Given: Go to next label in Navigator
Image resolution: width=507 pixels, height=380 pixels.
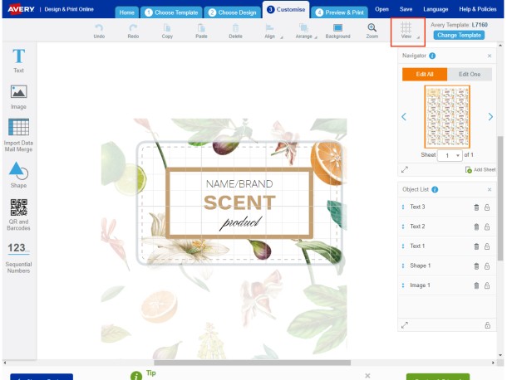Looking at the screenshot, I should click(x=490, y=116).
